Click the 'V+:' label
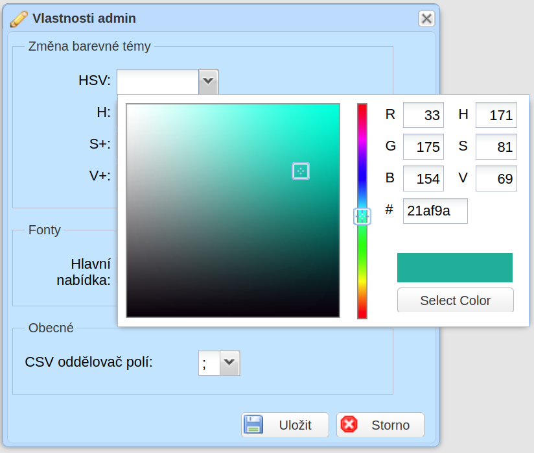The width and height of the screenshot is (534, 453). [x=100, y=176]
